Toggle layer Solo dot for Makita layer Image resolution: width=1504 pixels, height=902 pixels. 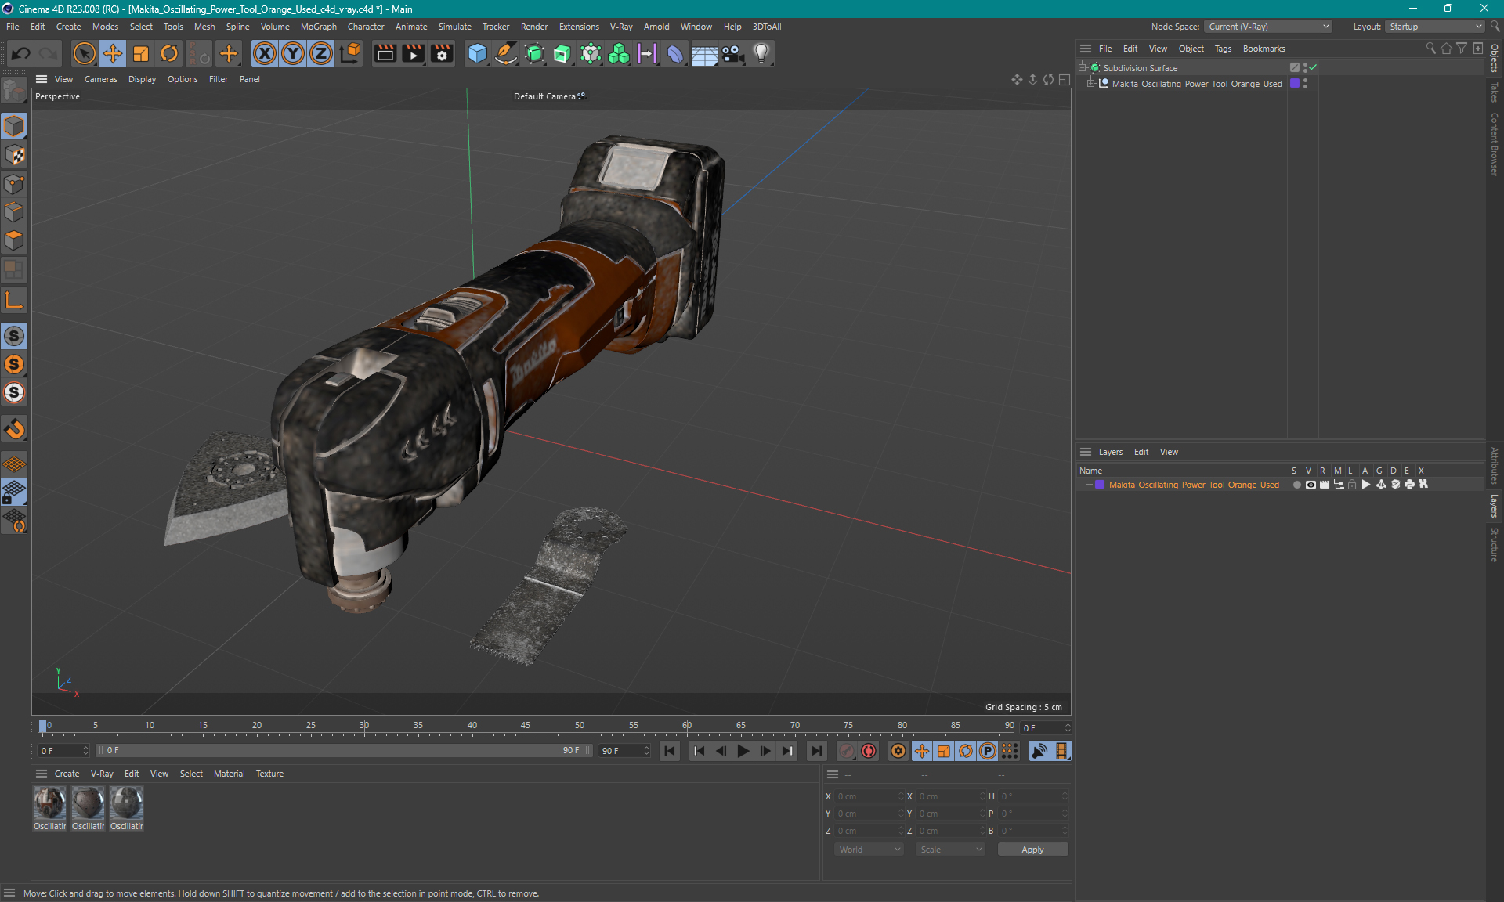pos(1296,485)
